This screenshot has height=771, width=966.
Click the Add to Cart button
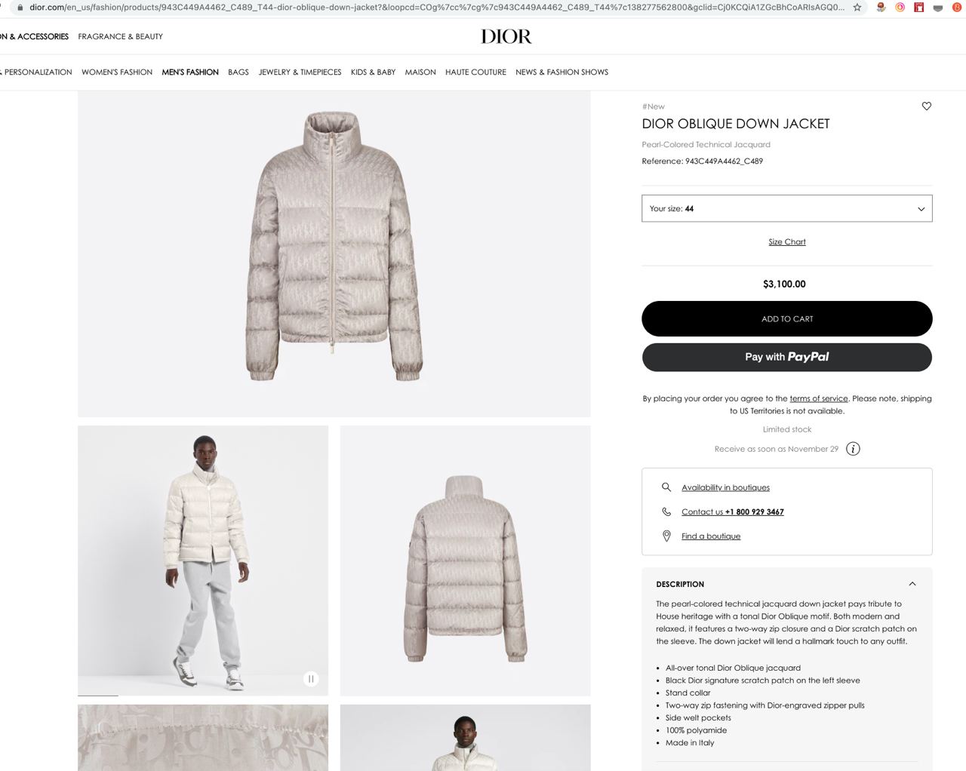[x=787, y=318]
